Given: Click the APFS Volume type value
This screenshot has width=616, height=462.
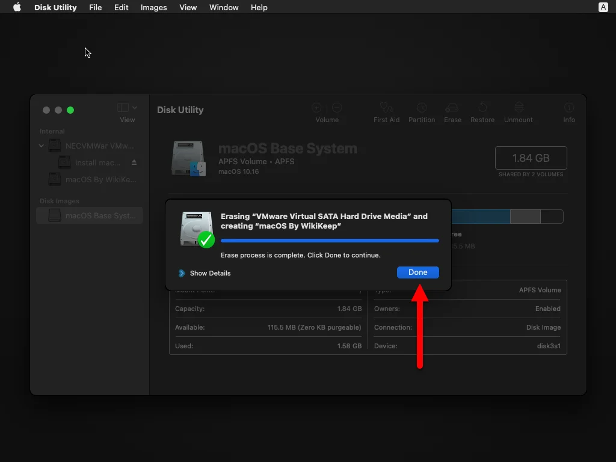Looking at the screenshot, I should [x=540, y=290].
